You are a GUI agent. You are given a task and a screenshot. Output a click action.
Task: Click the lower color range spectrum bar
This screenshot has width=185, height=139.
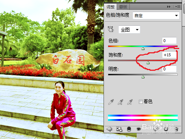(143, 120)
